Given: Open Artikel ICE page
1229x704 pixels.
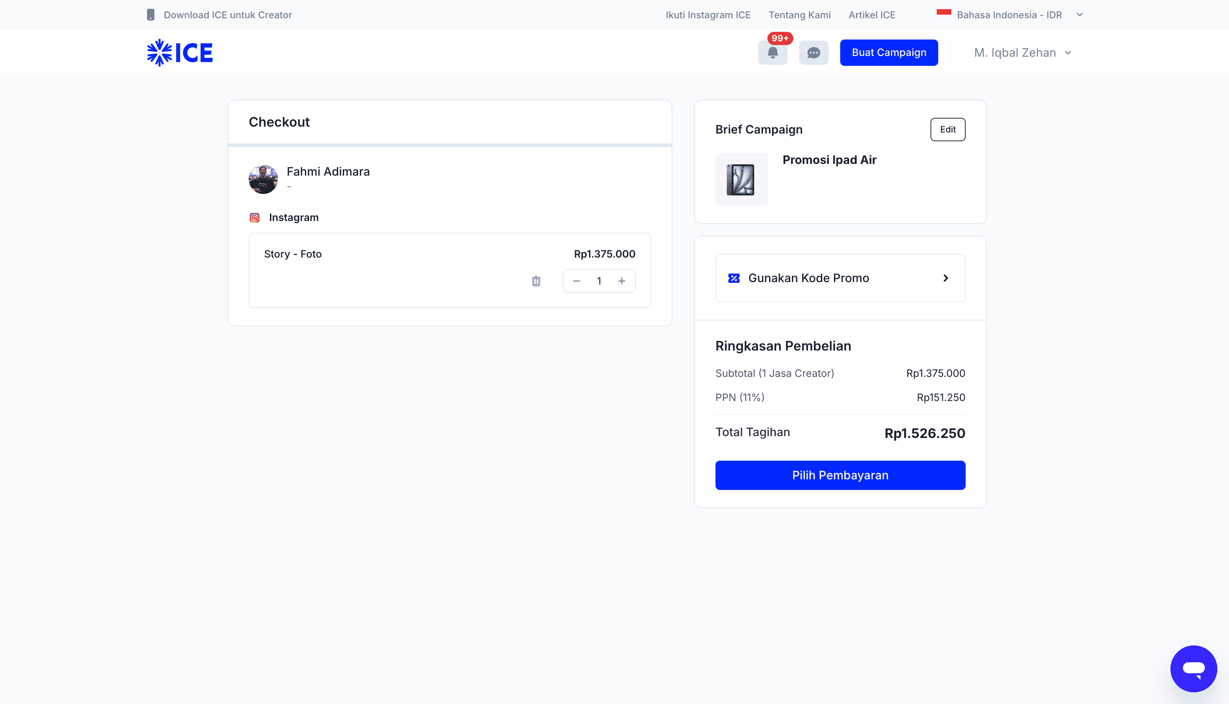Looking at the screenshot, I should pyautogui.click(x=871, y=15).
